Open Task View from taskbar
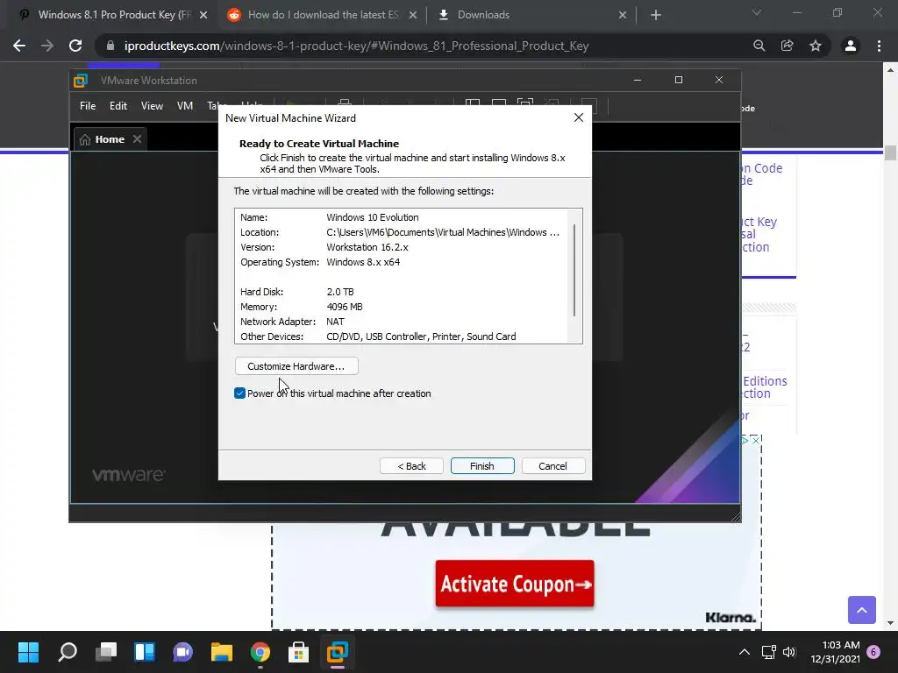 (106, 652)
